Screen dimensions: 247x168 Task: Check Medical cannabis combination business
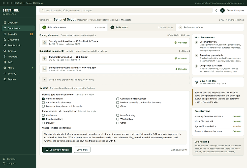tap(117, 103)
